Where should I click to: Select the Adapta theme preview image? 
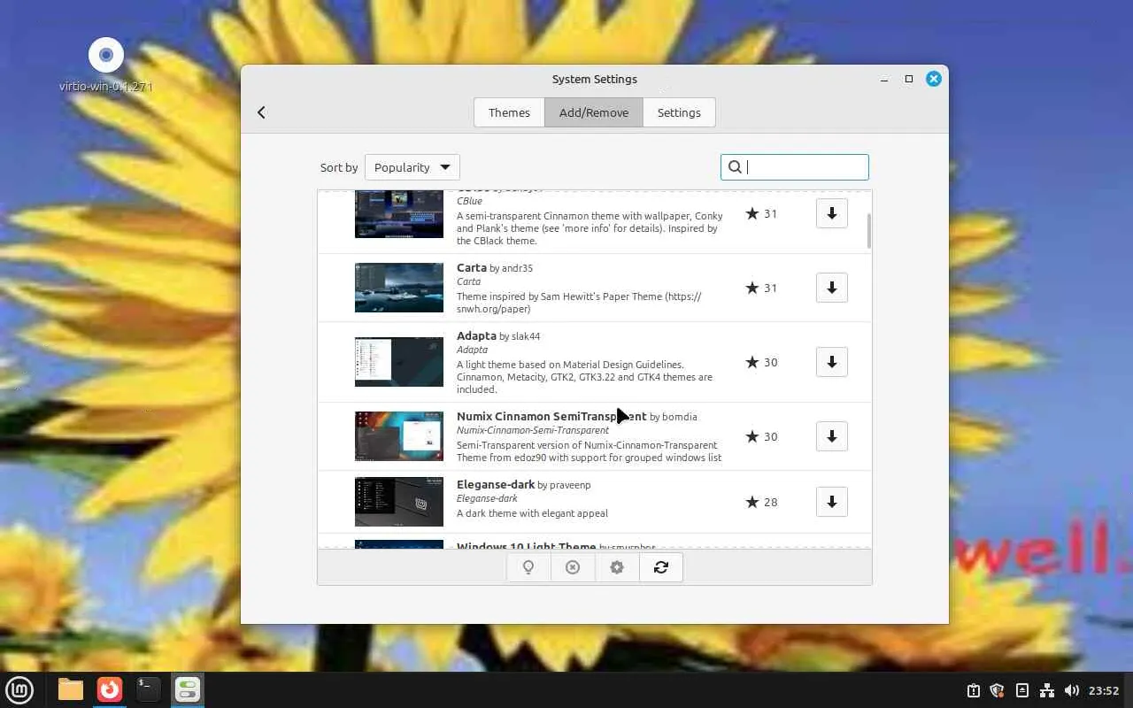(399, 362)
